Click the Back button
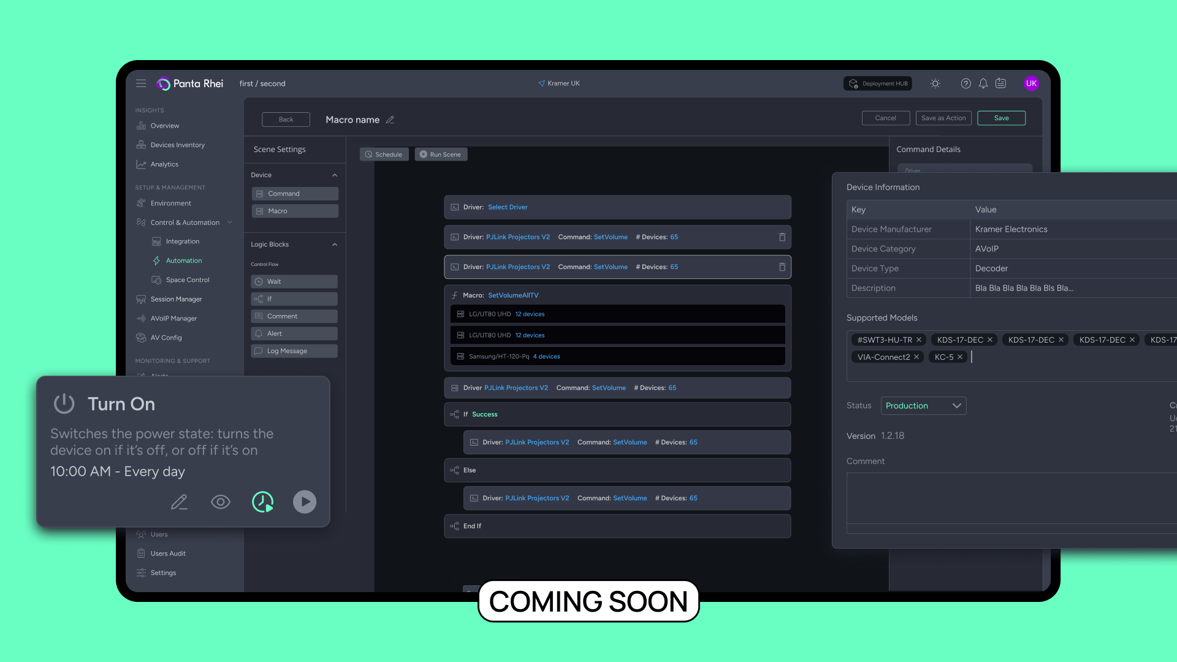The height and width of the screenshot is (662, 1177). click(x=286, y=120)
